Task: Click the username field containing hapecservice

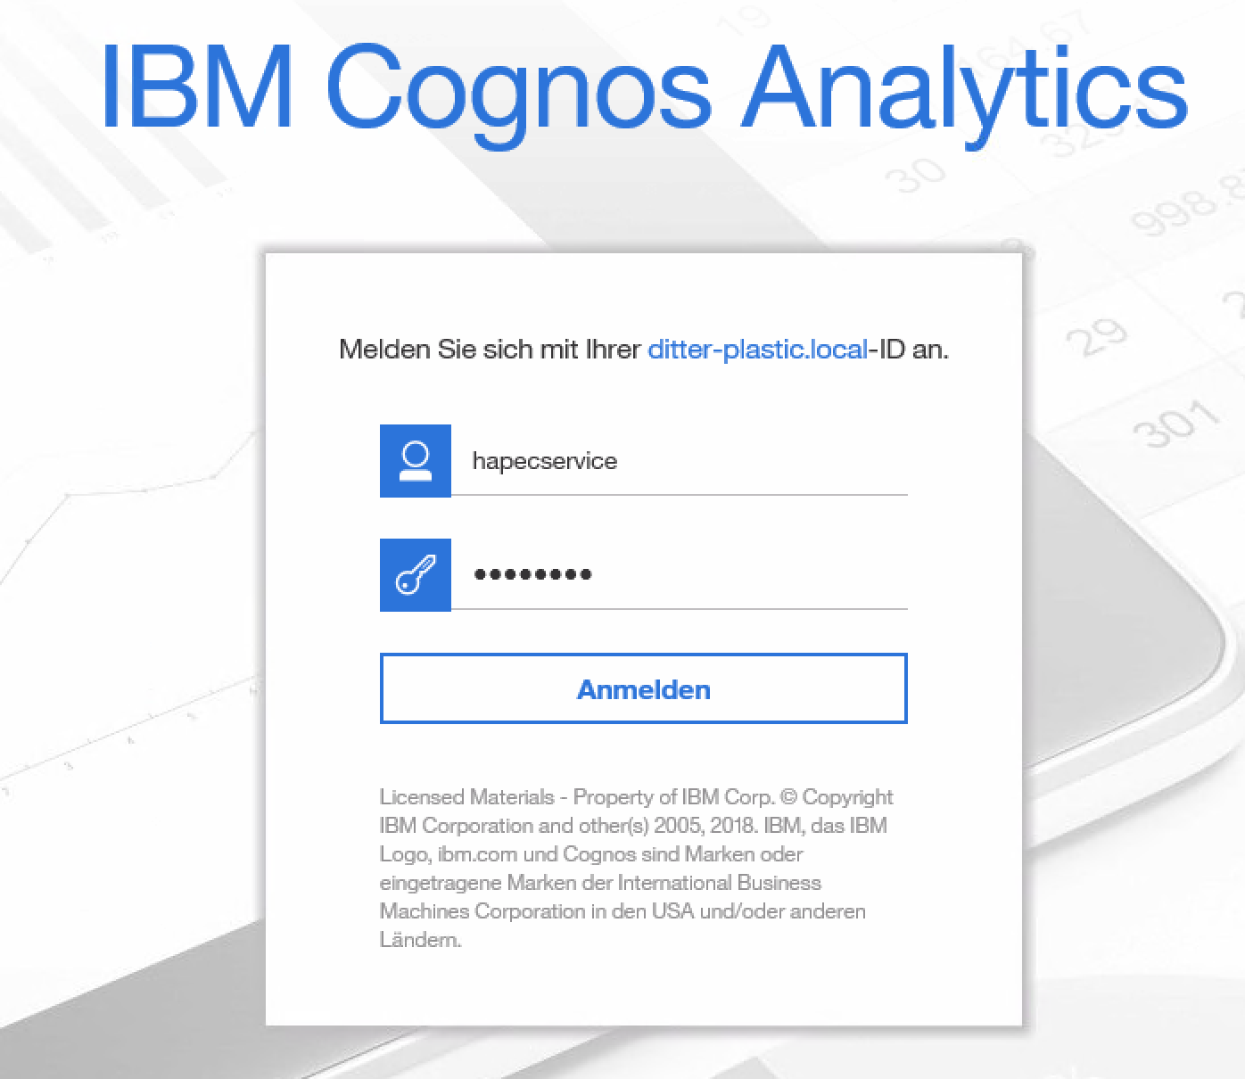Action: pos(678,461)
